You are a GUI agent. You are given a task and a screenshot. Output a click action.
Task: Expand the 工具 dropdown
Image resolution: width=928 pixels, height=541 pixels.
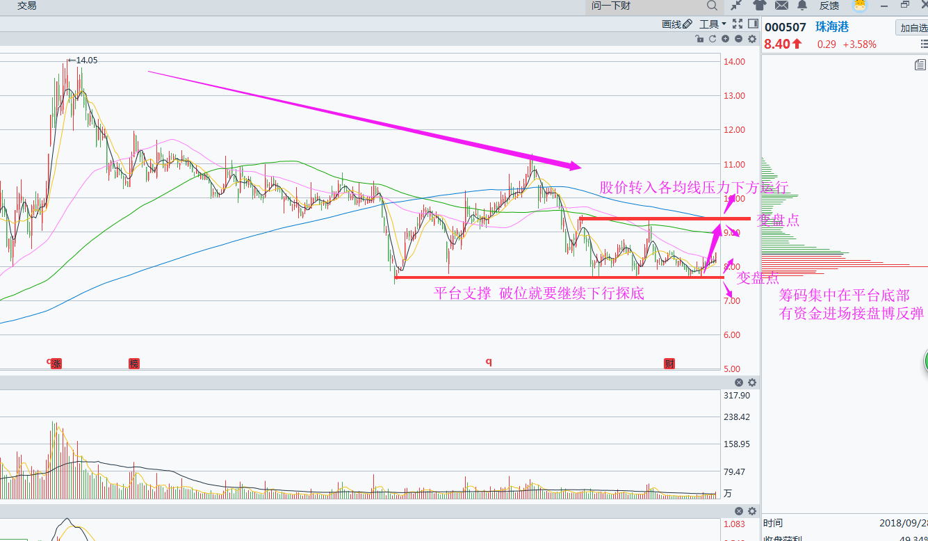(713, 24)
